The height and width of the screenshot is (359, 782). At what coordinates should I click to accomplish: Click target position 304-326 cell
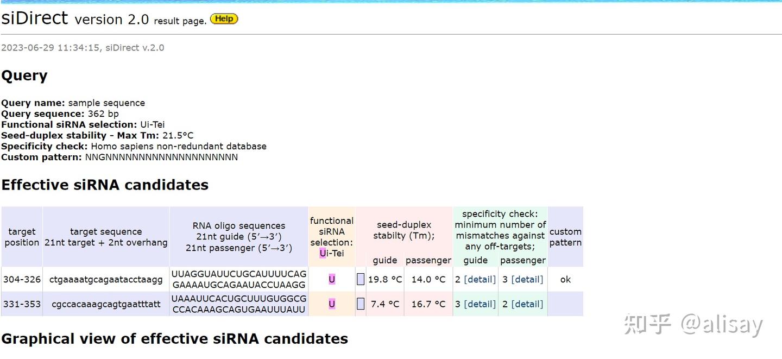(x=22, y=279)
